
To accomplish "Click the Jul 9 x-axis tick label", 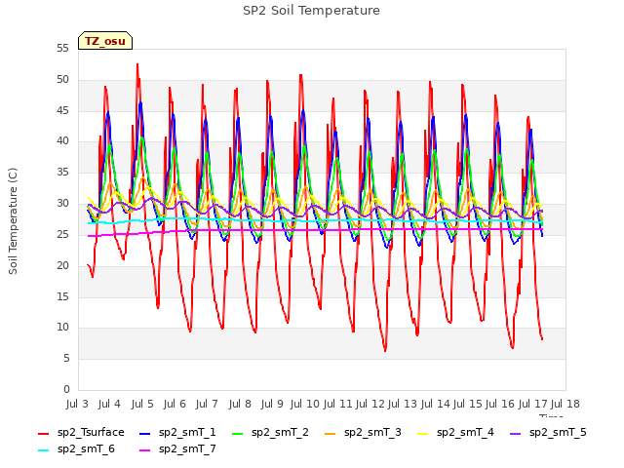I will point(272,404).
